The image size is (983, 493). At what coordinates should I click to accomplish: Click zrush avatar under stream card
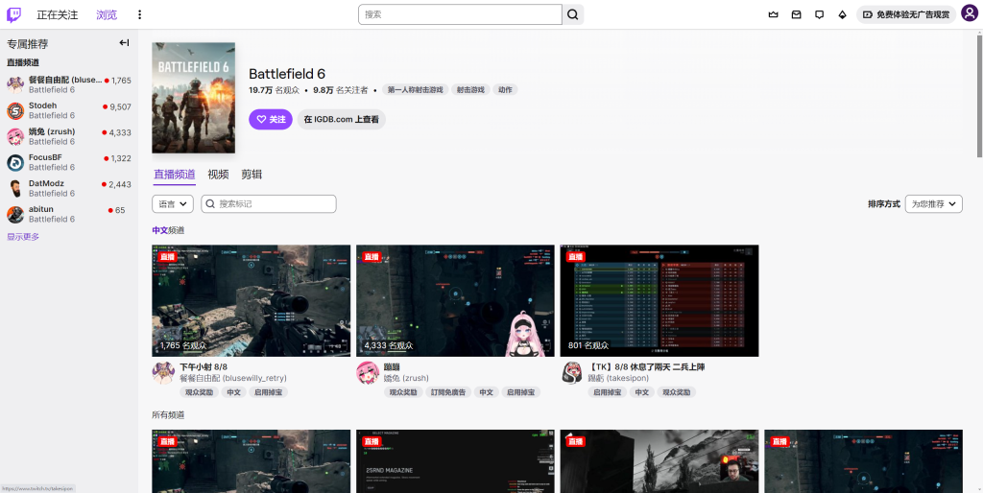[368, 373]
